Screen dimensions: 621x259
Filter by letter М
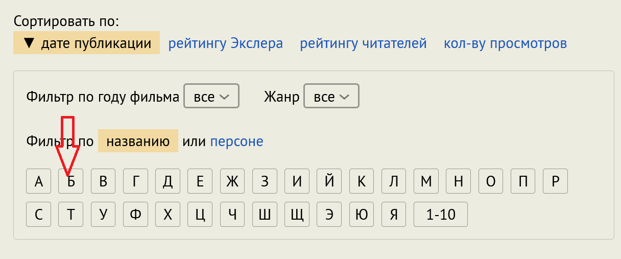click(426, 182)
